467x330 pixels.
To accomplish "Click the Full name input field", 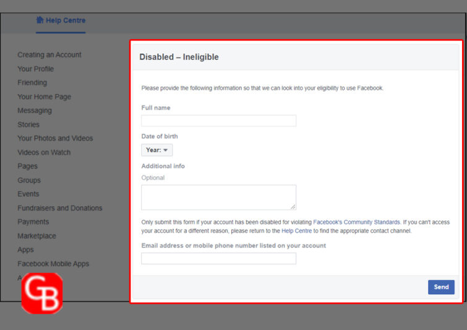I will (218, 121).
